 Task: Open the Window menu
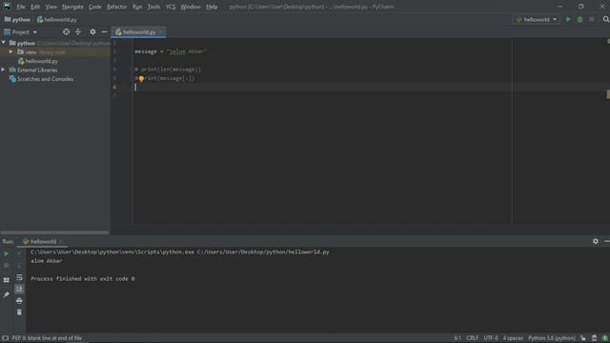[191, 7]
